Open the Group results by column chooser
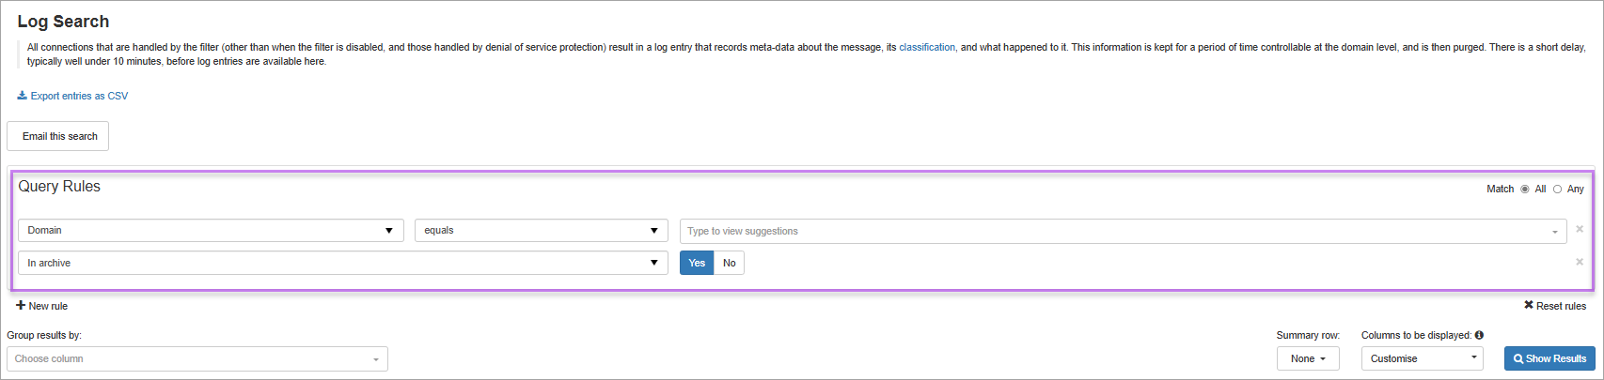The image size is (1604, 380). (x=197, y=359)
